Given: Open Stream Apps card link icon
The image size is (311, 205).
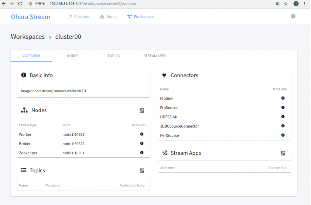Looking at the screenshot, I should (x=283, y=153).
